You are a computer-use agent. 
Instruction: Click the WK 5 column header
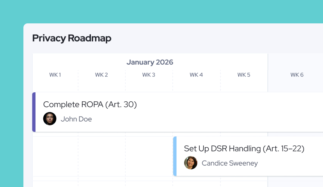click(x=244, y=75)
